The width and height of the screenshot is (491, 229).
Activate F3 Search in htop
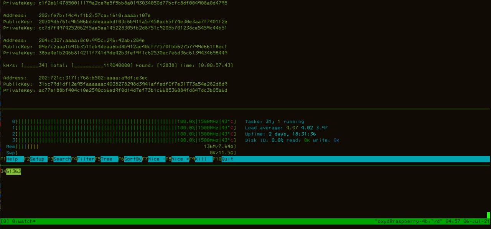coord(59,159)
